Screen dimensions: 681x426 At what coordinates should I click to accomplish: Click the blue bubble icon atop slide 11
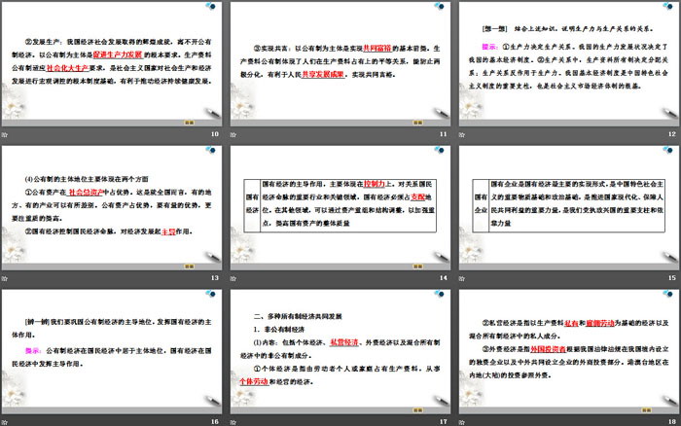click(439, 6)
